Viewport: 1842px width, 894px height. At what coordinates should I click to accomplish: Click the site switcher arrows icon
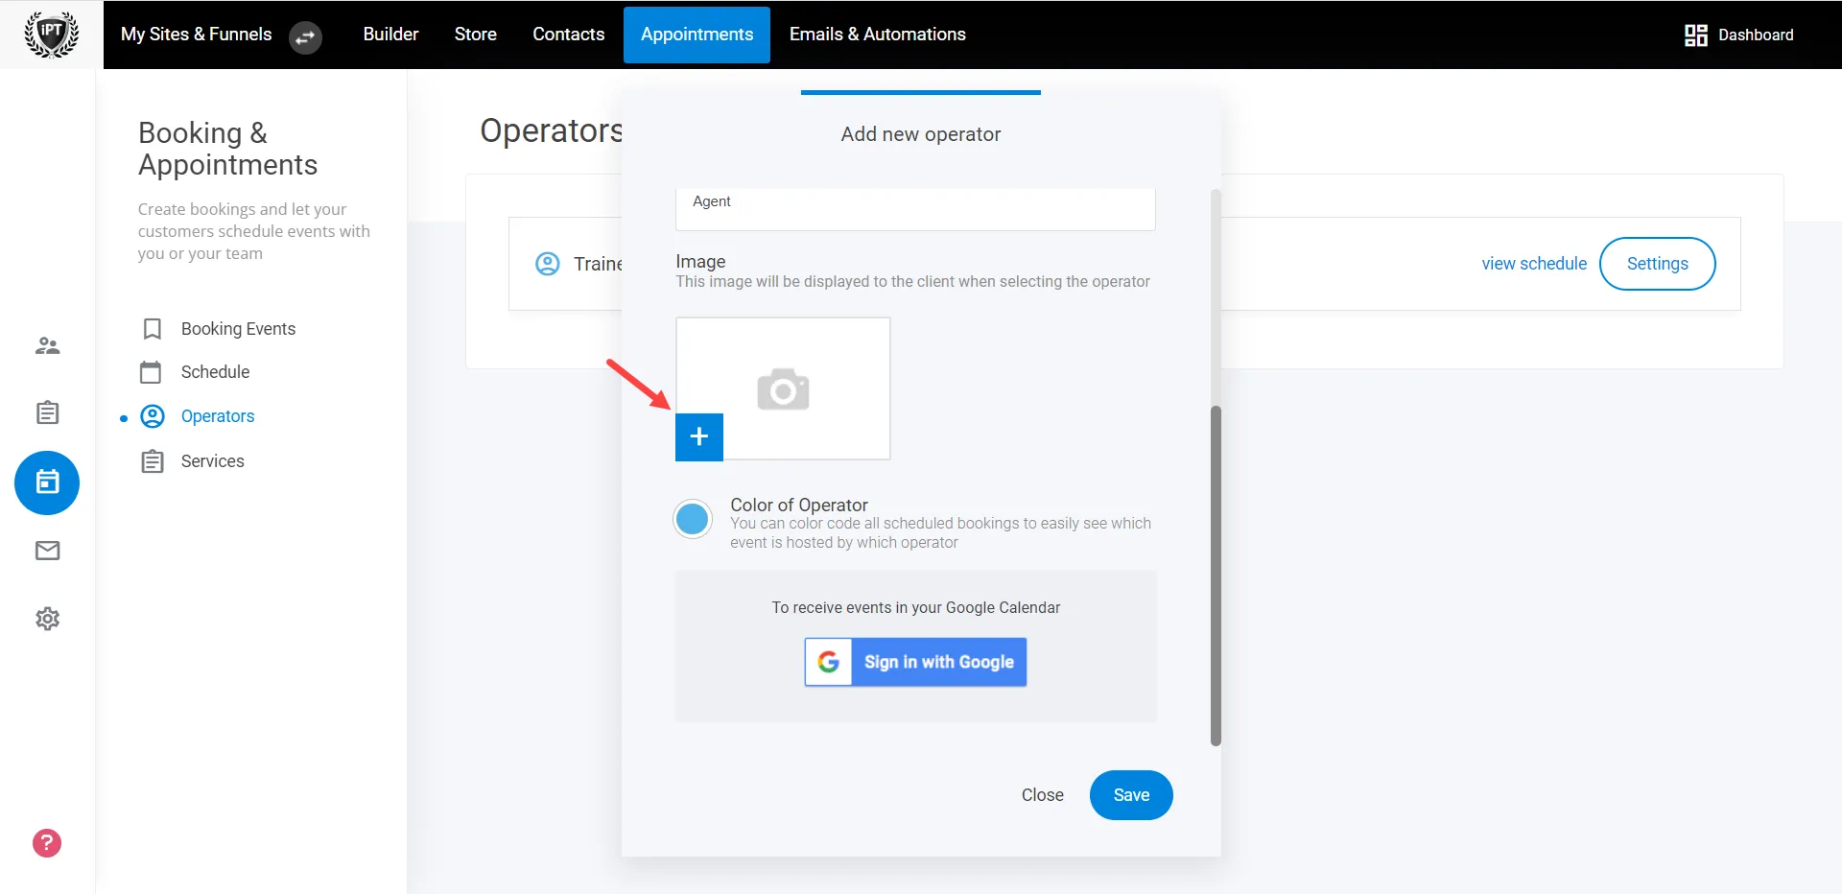pos(305,38)
